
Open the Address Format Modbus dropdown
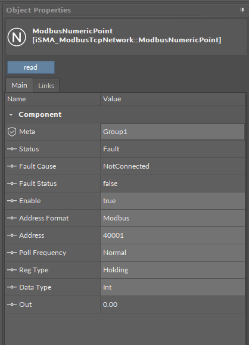coord(173,218)
